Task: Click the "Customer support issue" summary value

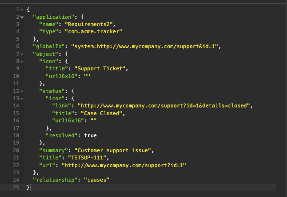Action: [x=112, y=150]
